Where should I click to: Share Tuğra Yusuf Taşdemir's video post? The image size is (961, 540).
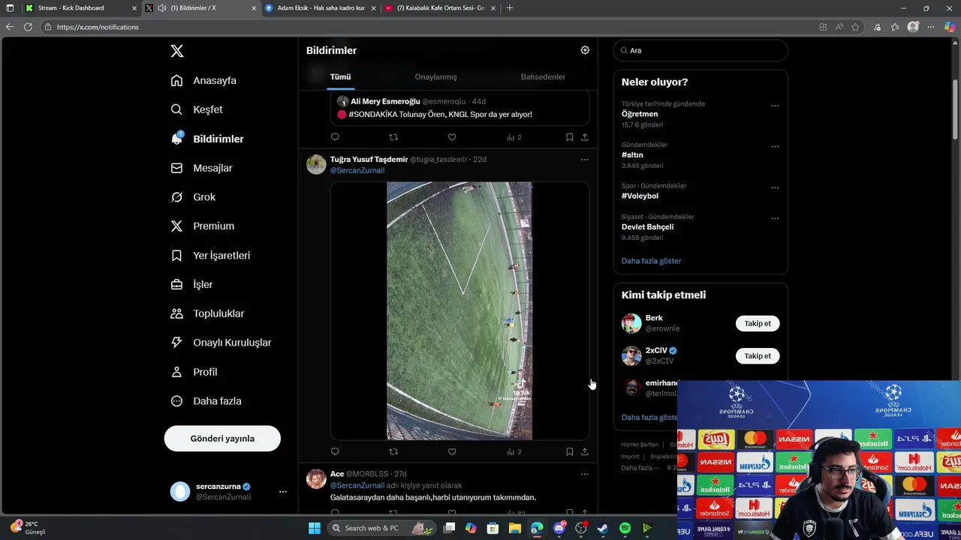(x=585, y=451)
